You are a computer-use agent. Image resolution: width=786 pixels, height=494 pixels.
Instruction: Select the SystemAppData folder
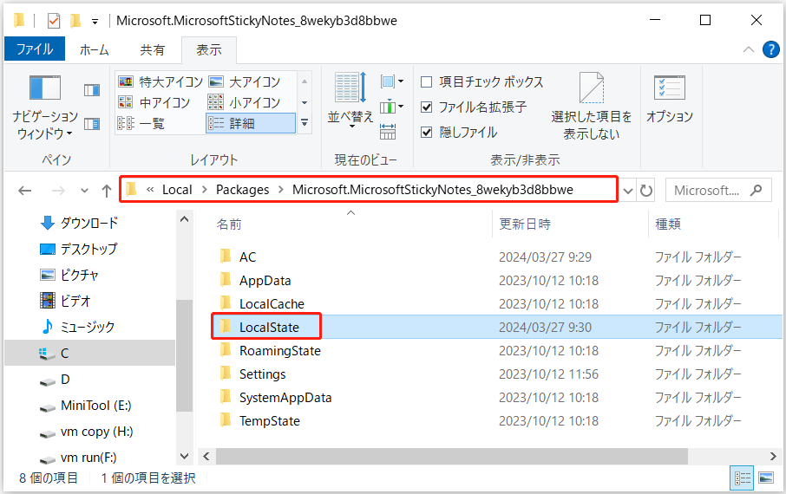(x=285, y=397)
